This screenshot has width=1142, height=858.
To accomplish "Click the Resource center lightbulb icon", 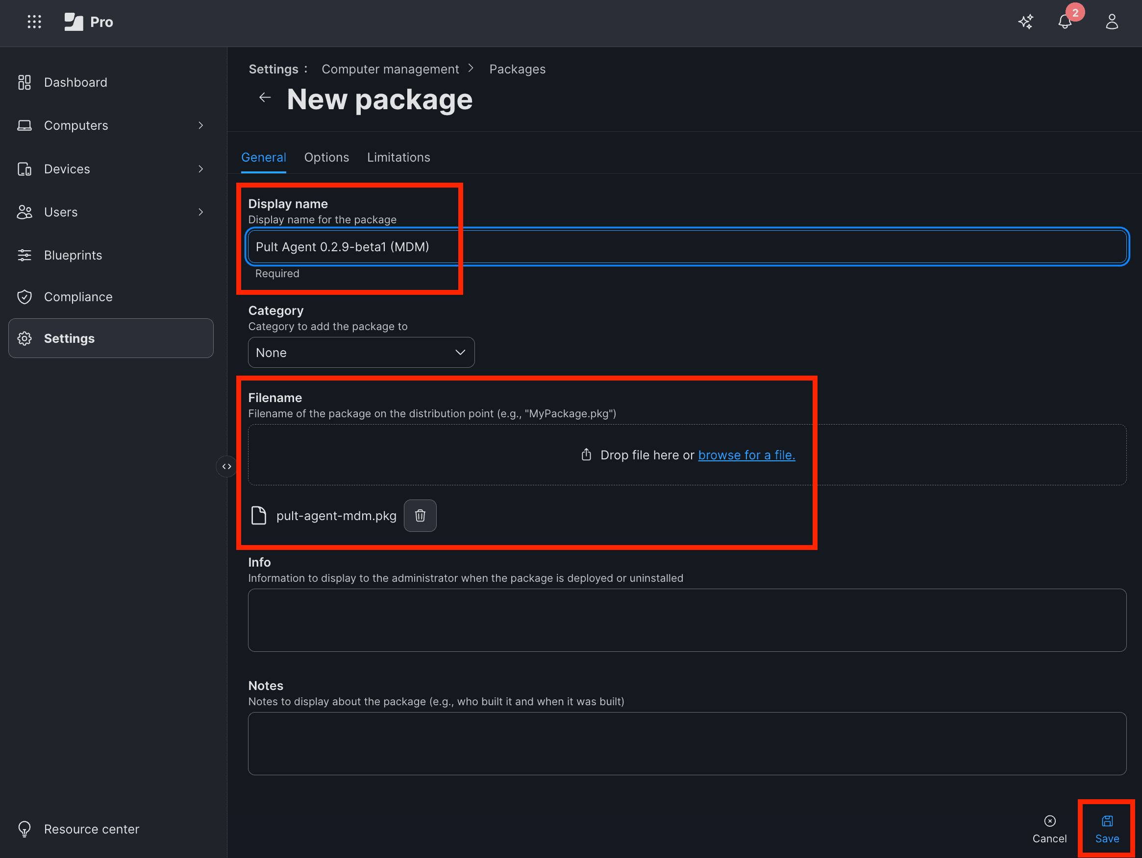I will click(x=25, y=829).
